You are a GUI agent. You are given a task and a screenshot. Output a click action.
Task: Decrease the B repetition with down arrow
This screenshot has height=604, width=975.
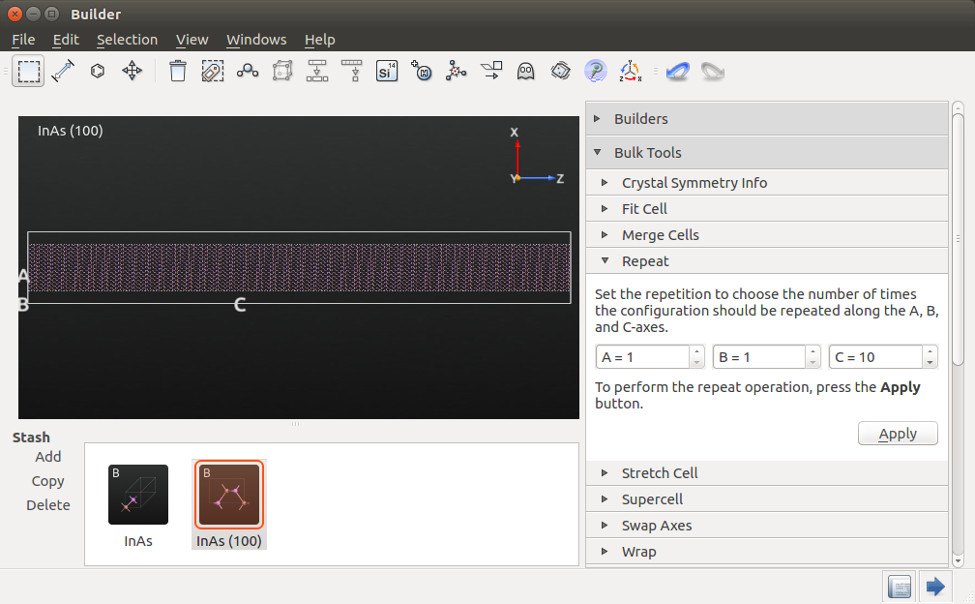click(812, 363)
